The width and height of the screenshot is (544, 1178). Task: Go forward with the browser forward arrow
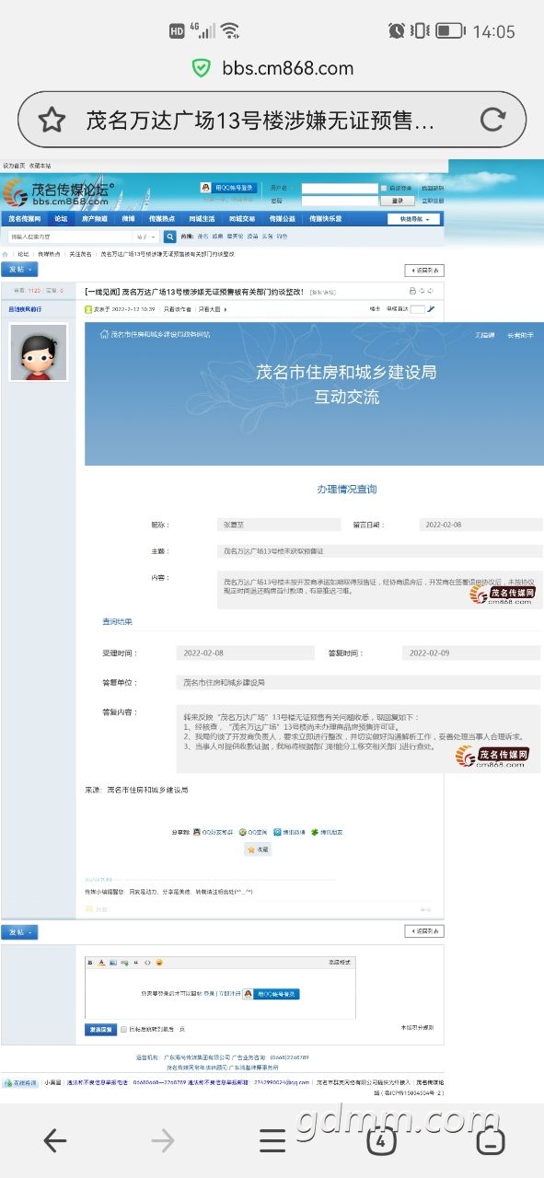pyautogui.click(x=163, y=1141)
